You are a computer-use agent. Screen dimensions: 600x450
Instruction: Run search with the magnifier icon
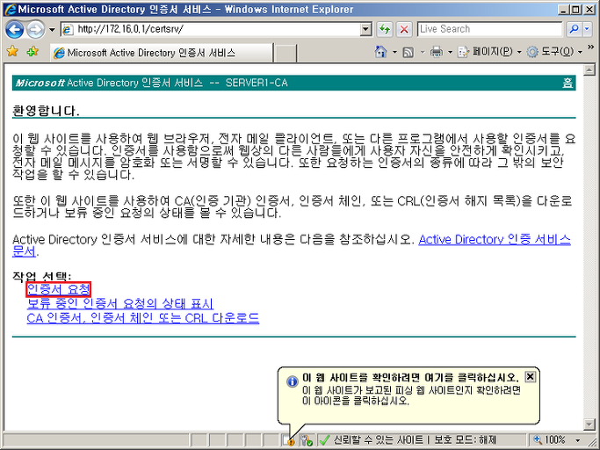click(x=574, y=29)
